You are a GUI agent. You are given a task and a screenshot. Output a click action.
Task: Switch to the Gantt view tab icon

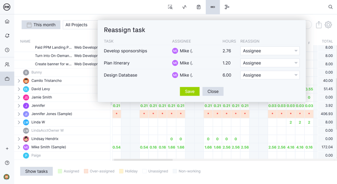pos(227,7)
